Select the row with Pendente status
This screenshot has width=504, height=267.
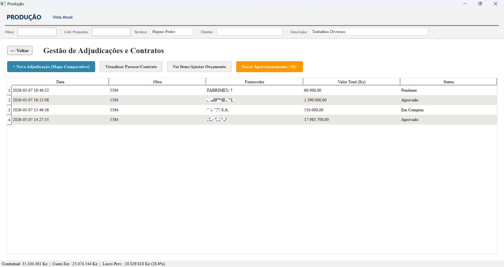click(254, 90)
